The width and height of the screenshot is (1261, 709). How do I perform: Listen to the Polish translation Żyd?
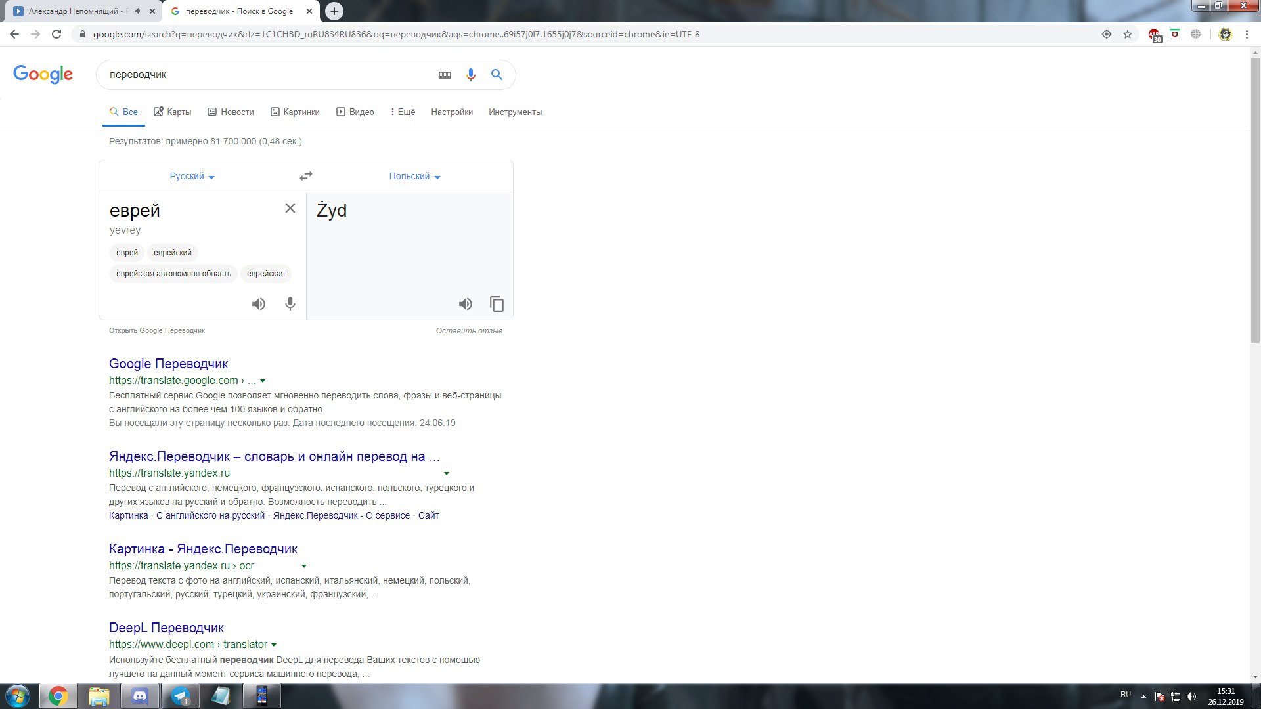[466, 304]
